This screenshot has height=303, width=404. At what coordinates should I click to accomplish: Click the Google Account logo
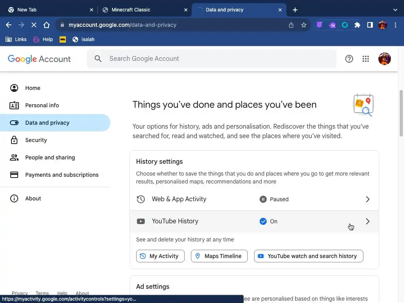(39, 59)
